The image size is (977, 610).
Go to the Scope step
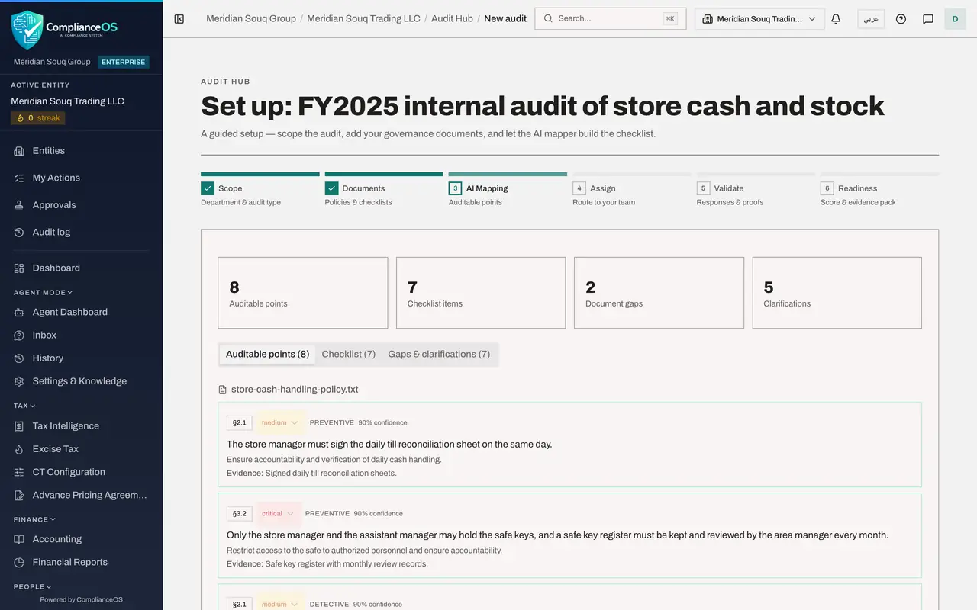point(260,190)
